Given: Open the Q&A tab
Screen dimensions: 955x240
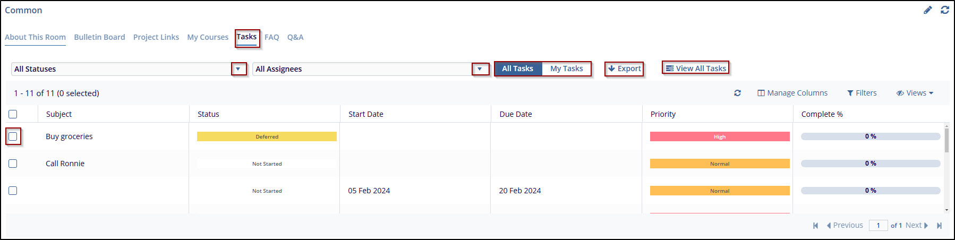Looking at the screenshot, I should tap(295, 37).
